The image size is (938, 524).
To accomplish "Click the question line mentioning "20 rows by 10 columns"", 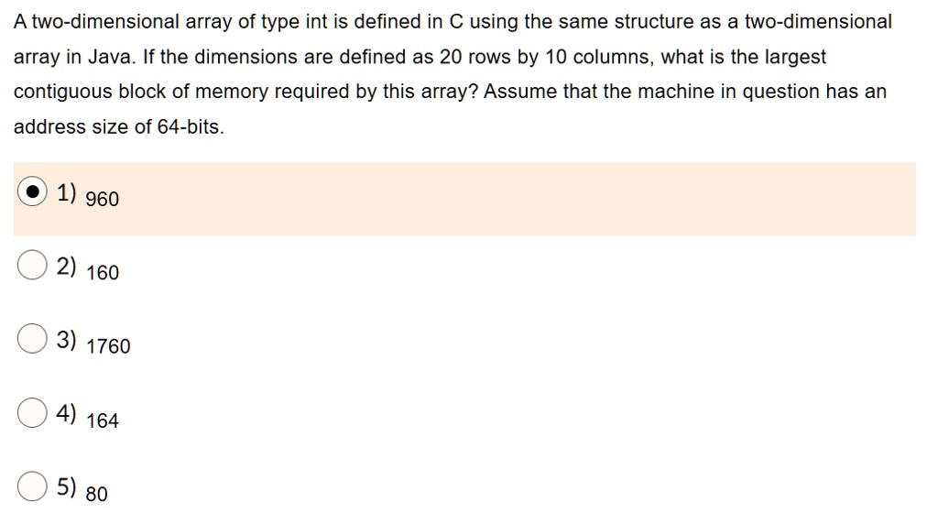I will 420,57.
